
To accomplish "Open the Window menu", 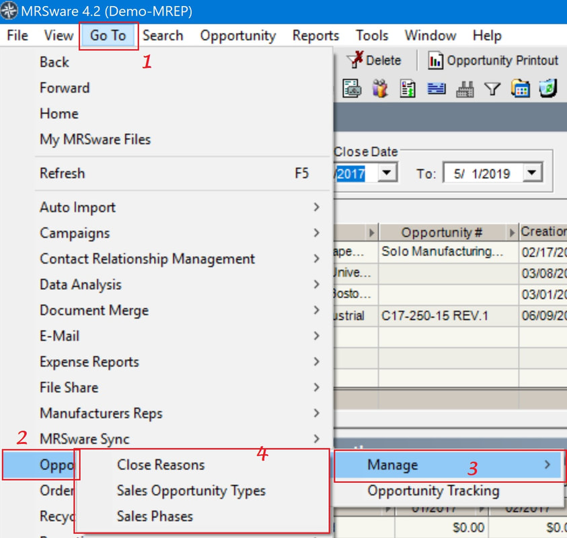I will (x=430, y=36).
